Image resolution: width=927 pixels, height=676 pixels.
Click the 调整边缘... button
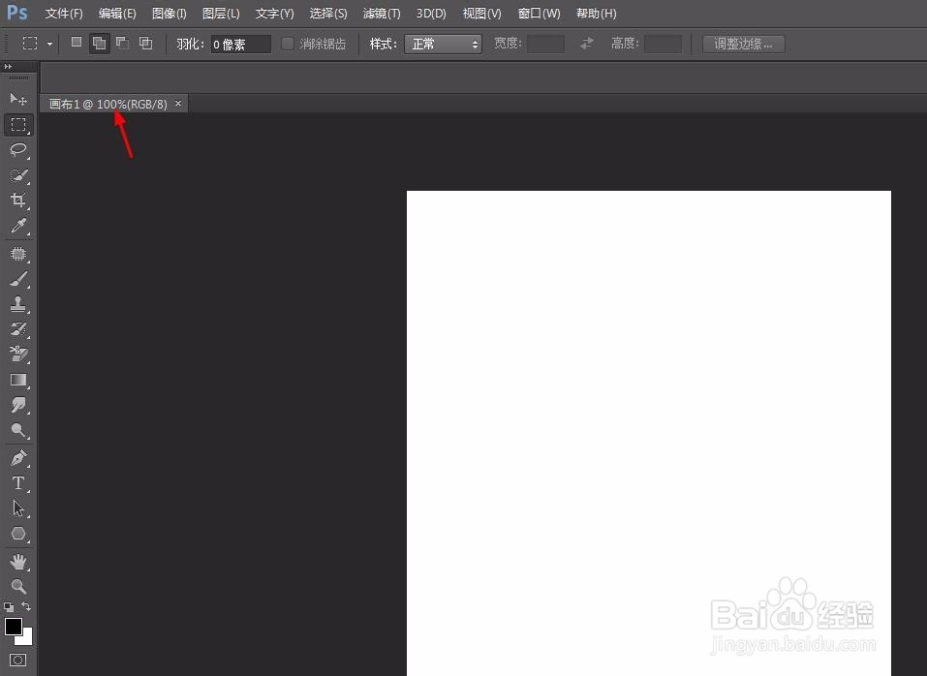[743, 44]
